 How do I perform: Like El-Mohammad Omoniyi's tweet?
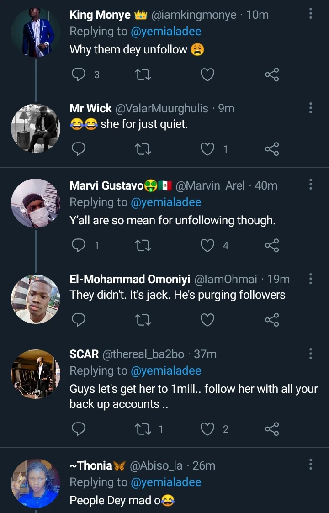pyautogui.click(x=207, y=320)
